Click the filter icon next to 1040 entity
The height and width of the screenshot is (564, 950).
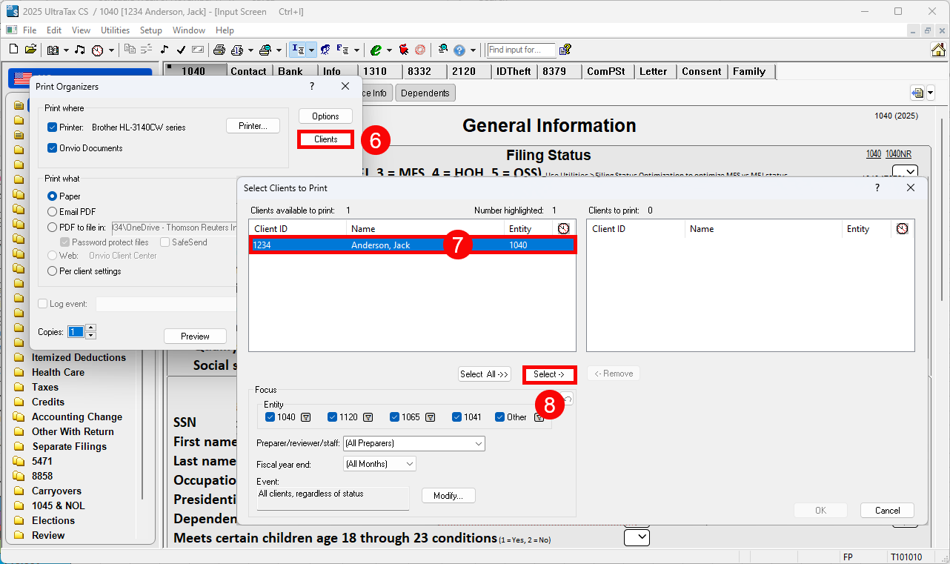(305, 417)
